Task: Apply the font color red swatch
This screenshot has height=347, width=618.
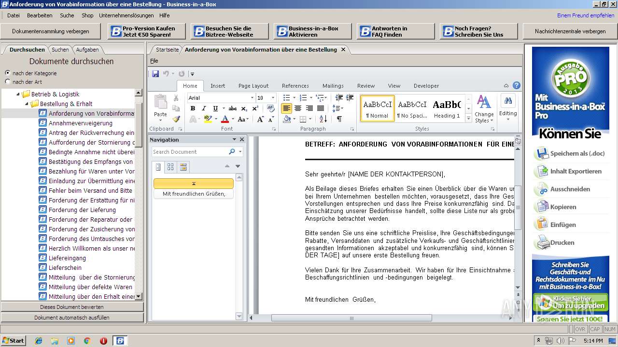Action: pos(225,119)
